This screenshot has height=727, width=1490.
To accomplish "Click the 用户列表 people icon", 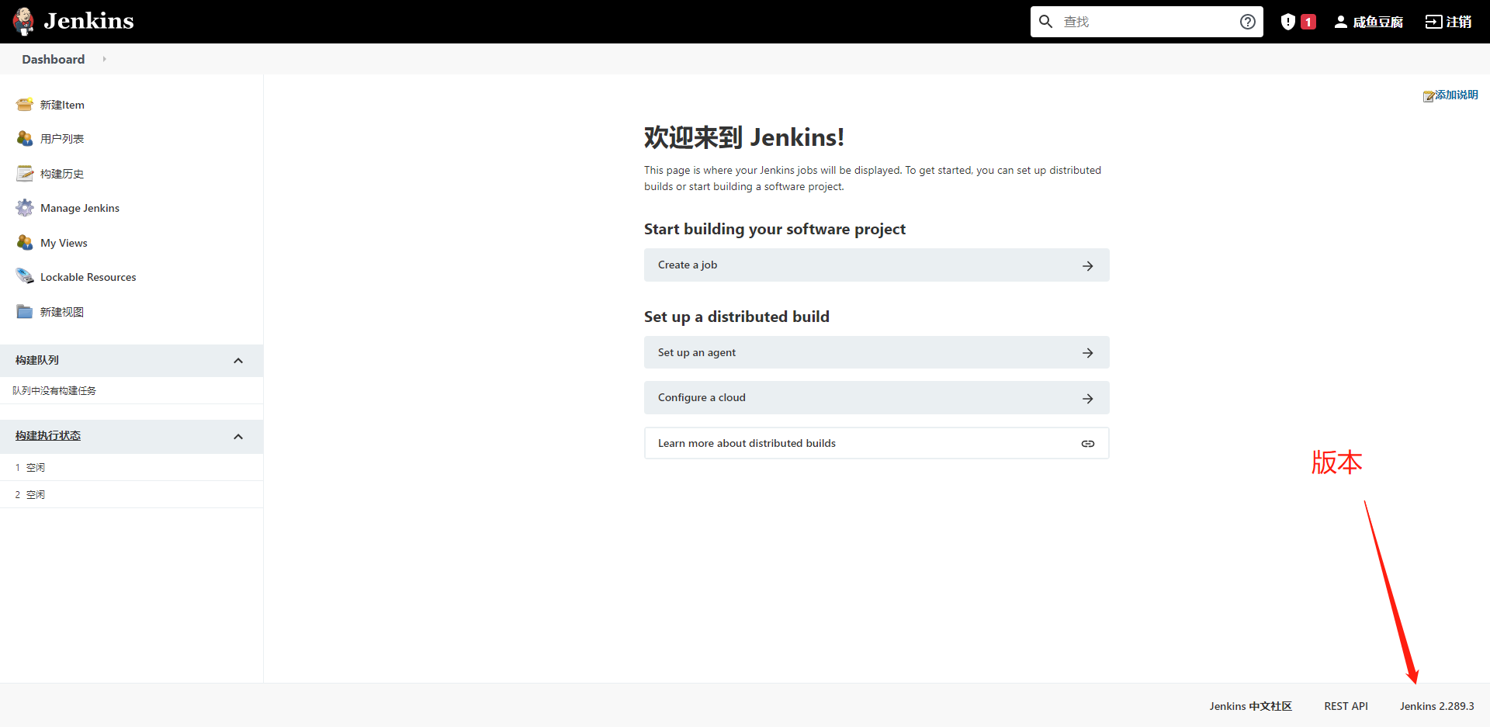I will (25, 139).
